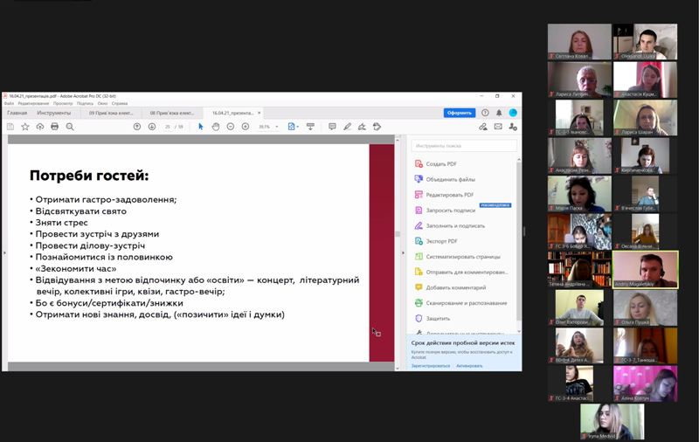This screenshot has height=442, width=699.
Task: Open the Защитить tool
Action: click(x=438, y=319)
